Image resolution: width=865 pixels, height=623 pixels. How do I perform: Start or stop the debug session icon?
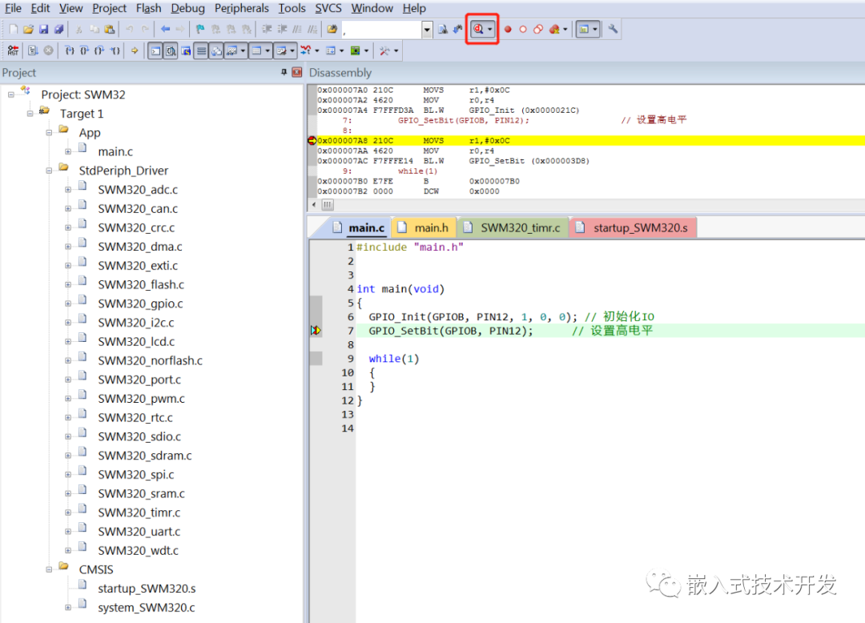[x=478, y=29]
